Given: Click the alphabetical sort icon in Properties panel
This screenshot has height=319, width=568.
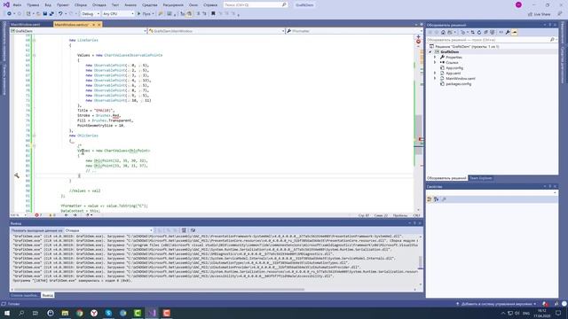Looking at the screenshot, I should click(436, 199).
